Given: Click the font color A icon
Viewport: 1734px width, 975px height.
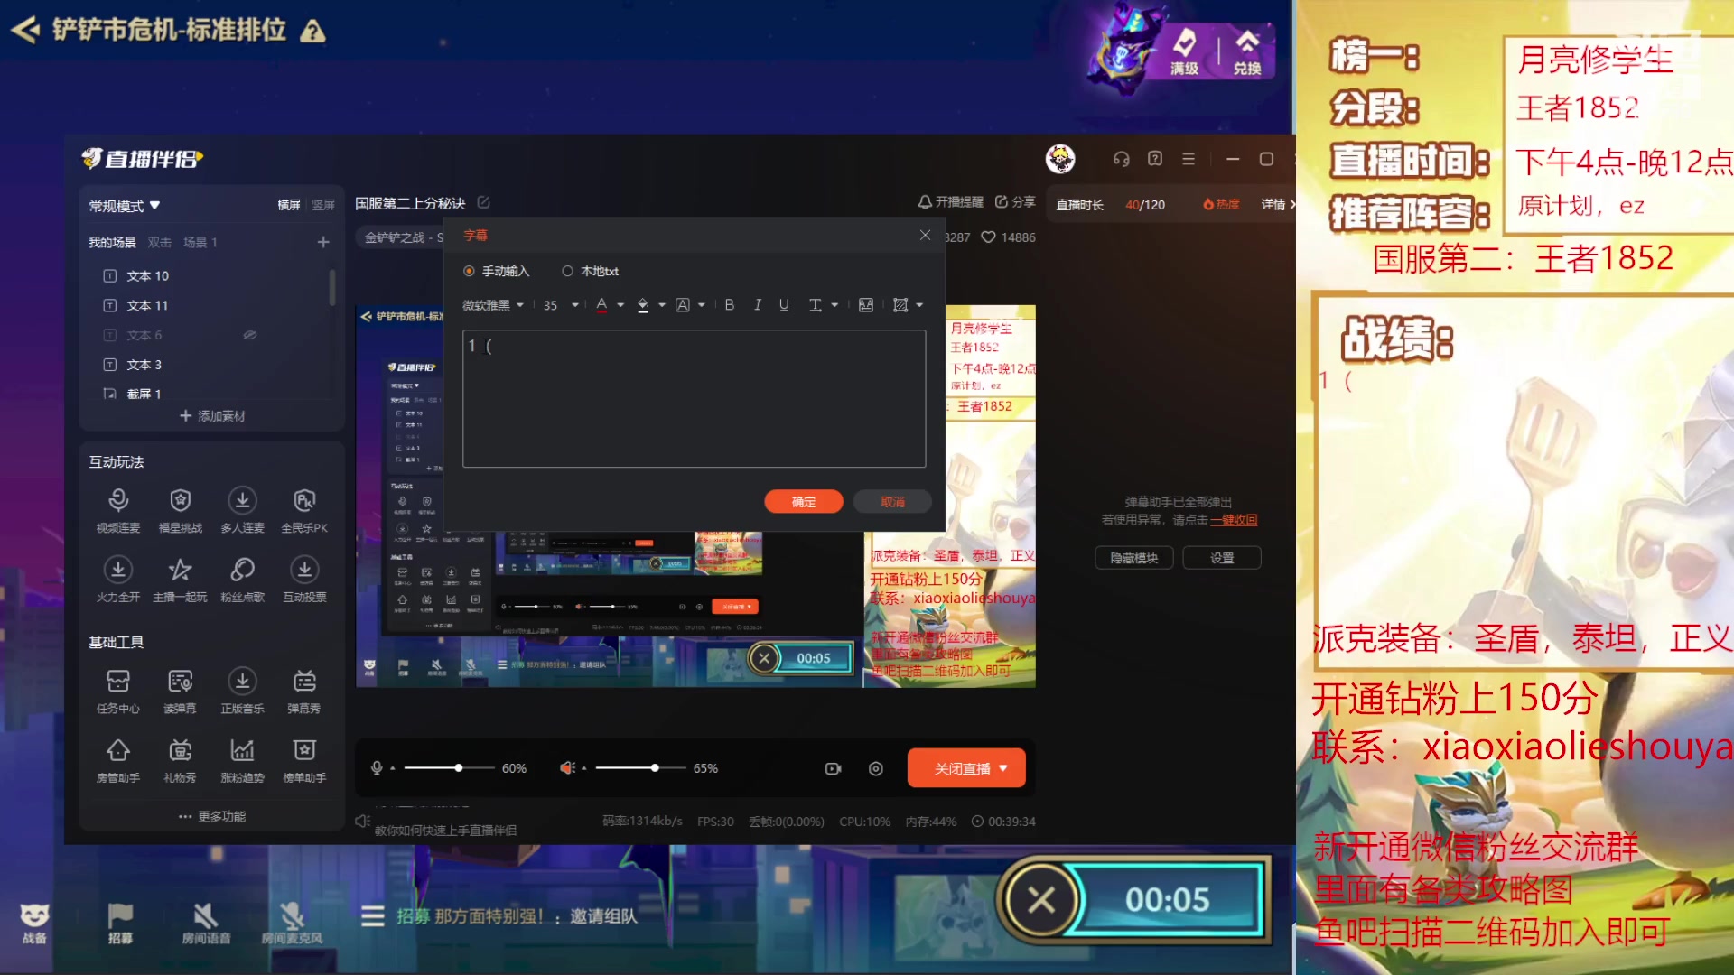Looking at the screenshot, I should pyautogui.click(x=601, y=305).
